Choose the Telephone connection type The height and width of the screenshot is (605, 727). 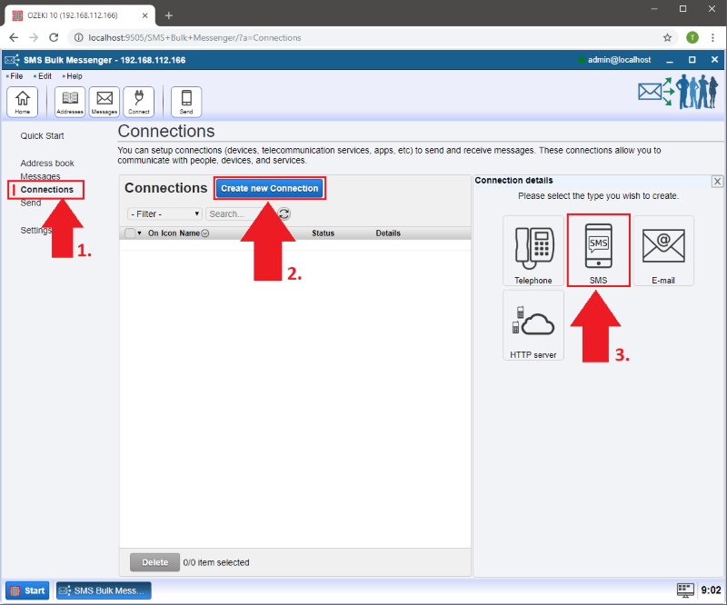click(x=533, y=251)
